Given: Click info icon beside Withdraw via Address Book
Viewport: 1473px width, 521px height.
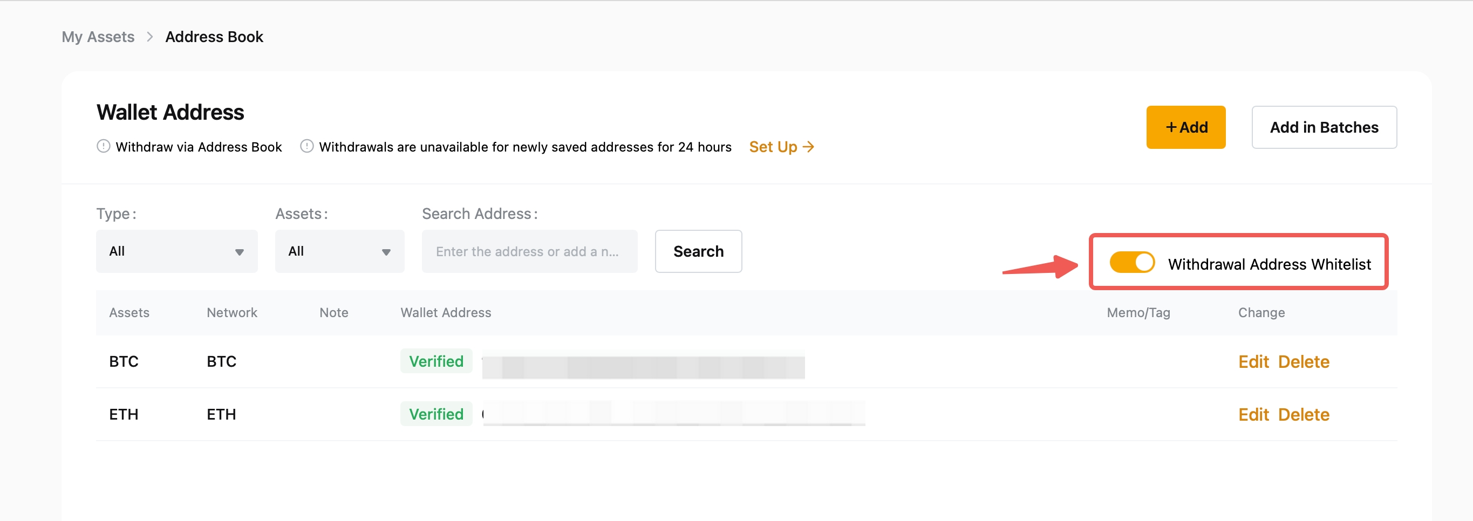Looking at the screenshot, I should pos(103,146).
